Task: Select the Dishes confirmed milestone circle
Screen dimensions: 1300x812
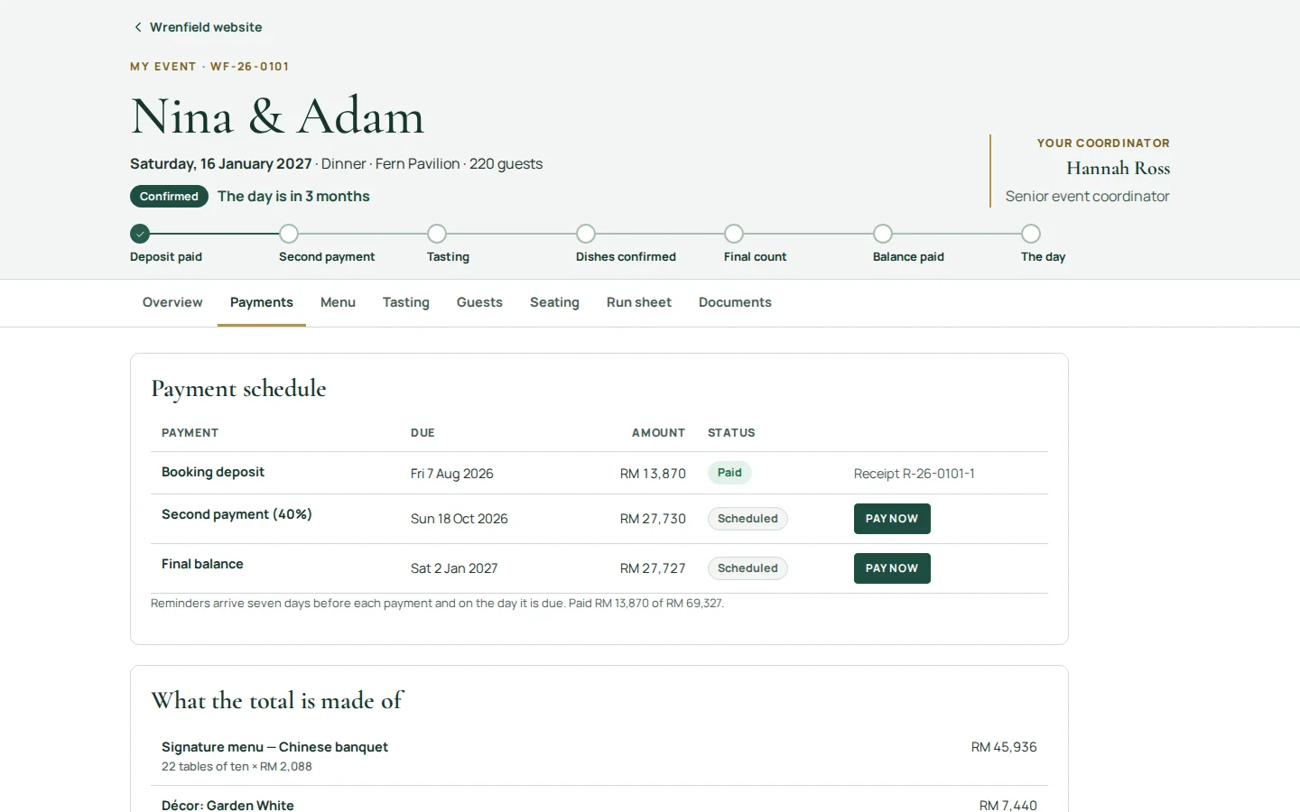Action: 586,234
